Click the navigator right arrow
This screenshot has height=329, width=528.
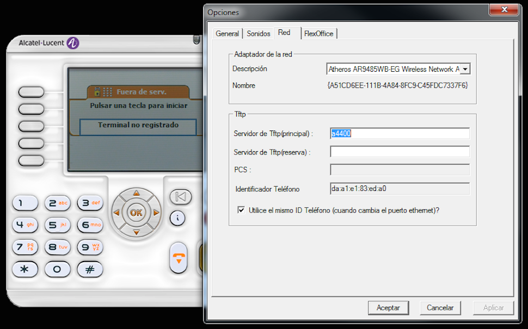click(x=156, y=213)
